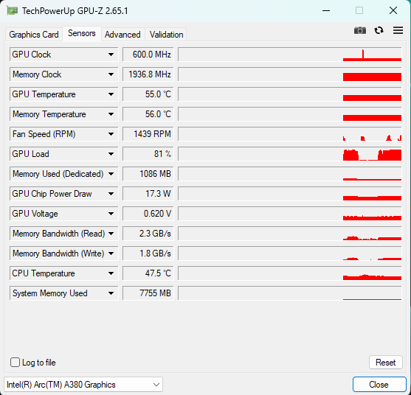The height and width of the screenshot is (395, 411).
Task: Open the Memory Temperature sensor dropdown
Action: [63, 114]
